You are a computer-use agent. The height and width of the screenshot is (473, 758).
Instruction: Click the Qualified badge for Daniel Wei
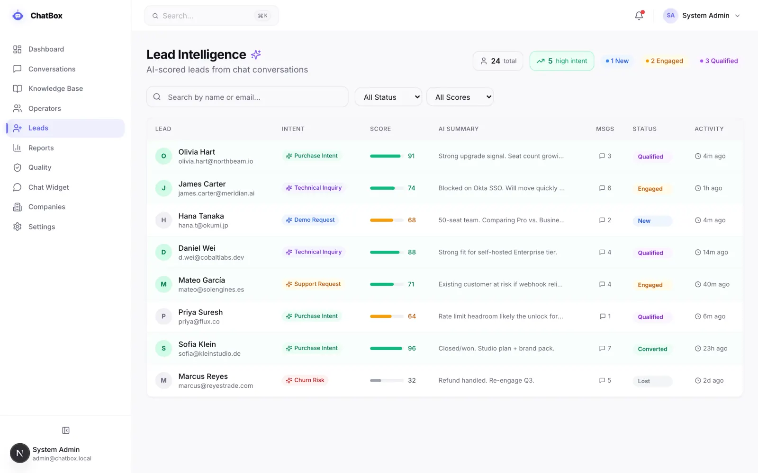(650, 253)
